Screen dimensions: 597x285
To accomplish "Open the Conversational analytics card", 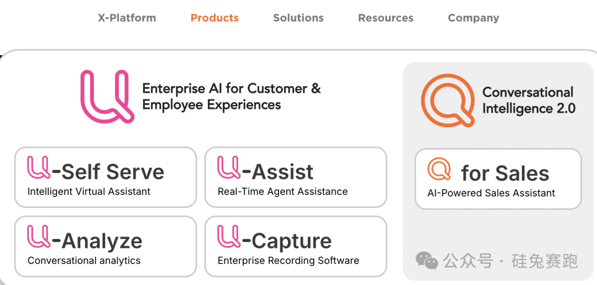I will click(x=106, y=246).
